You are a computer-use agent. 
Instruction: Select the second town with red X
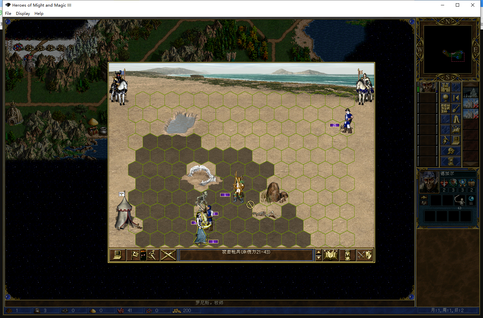pos(470,103)
